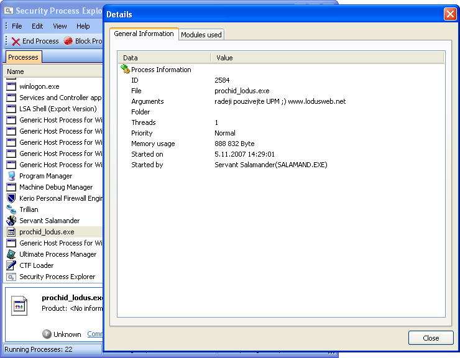The width and height of the screenshot is (460, 358).
Task: Click the Close button in Details dialog
Action: tap(431, 338)
